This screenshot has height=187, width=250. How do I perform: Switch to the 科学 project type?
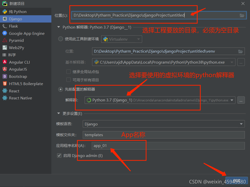(x=5, y=55)
